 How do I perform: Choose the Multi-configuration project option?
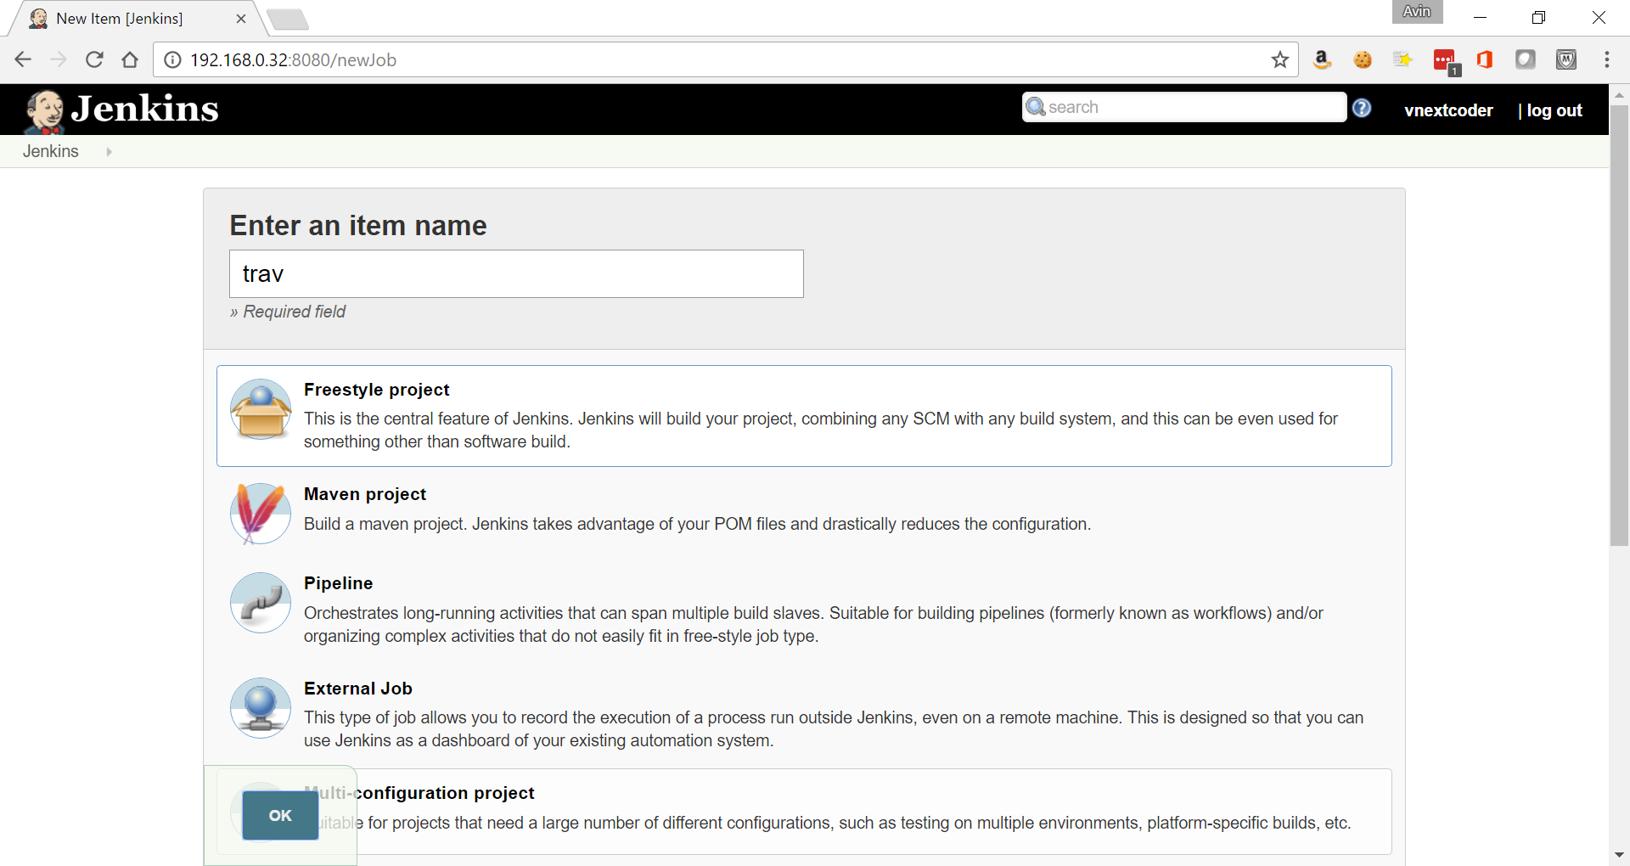[804, 811]
